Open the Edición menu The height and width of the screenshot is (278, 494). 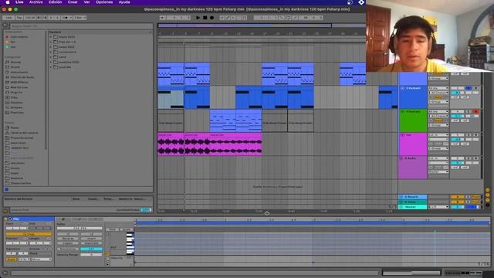55,2
